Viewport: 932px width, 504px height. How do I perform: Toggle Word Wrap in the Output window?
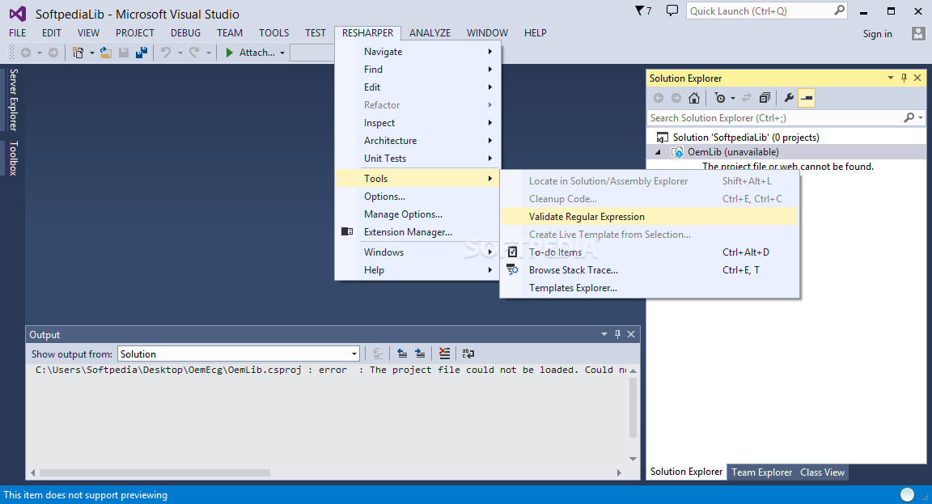click(x=468, y=354)
